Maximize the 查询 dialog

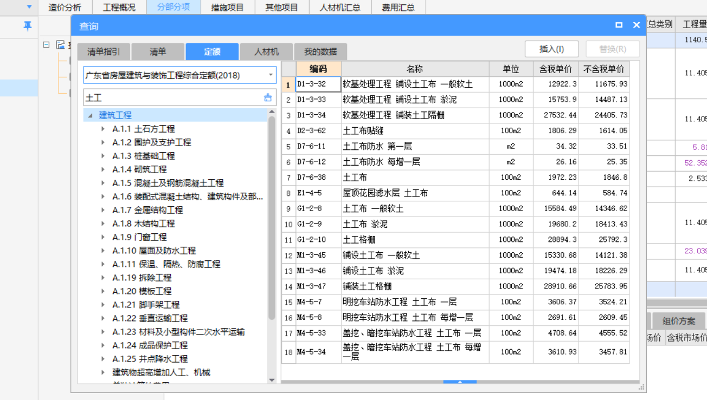(619, 25)
